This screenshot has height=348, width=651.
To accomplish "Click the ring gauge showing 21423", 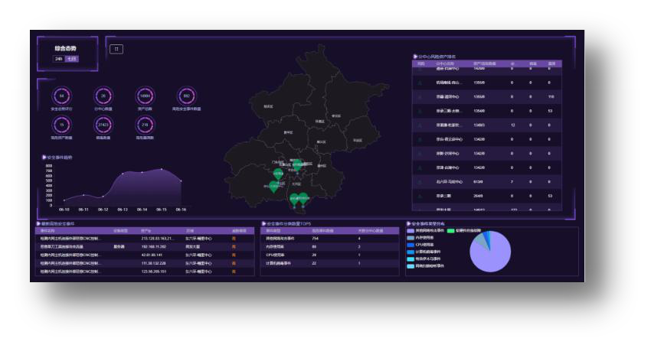I will click(103, 125).
